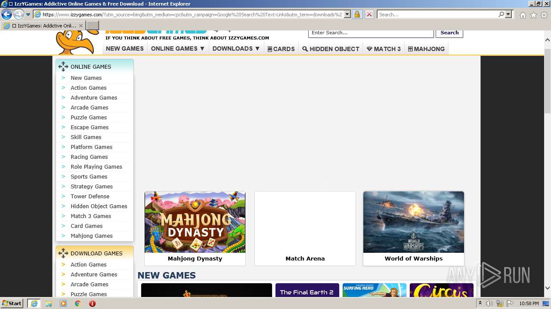
Task: Open the MATCH 3 menu item
Action: point(384,49)
